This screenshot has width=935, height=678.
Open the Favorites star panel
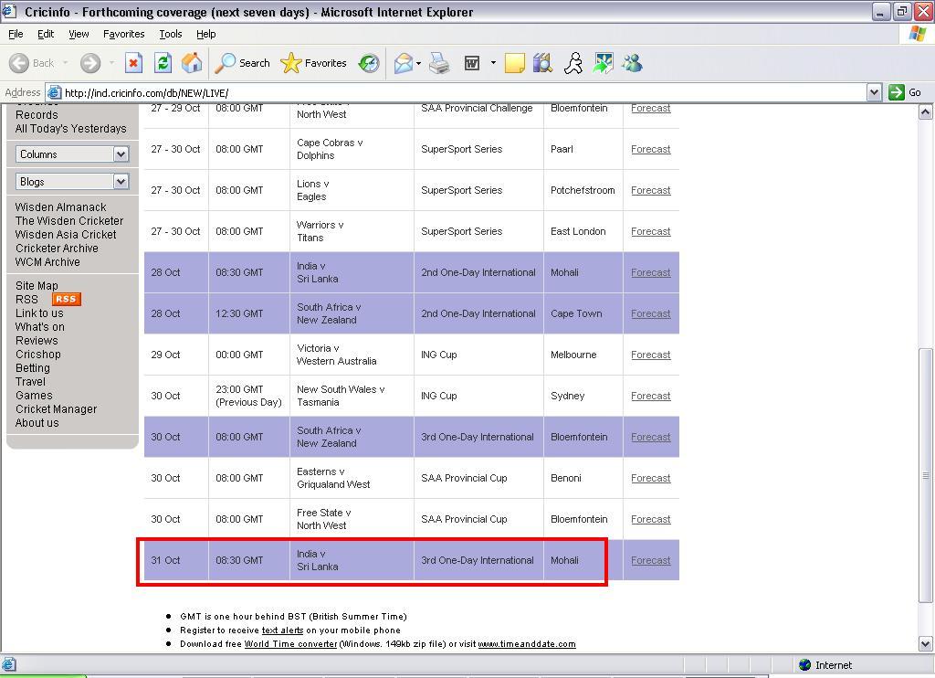[x=314, y=63]
